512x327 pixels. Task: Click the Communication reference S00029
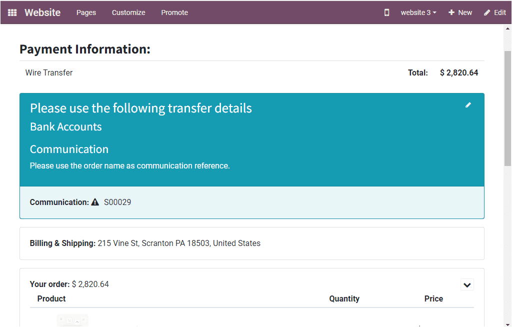point(117,202)
